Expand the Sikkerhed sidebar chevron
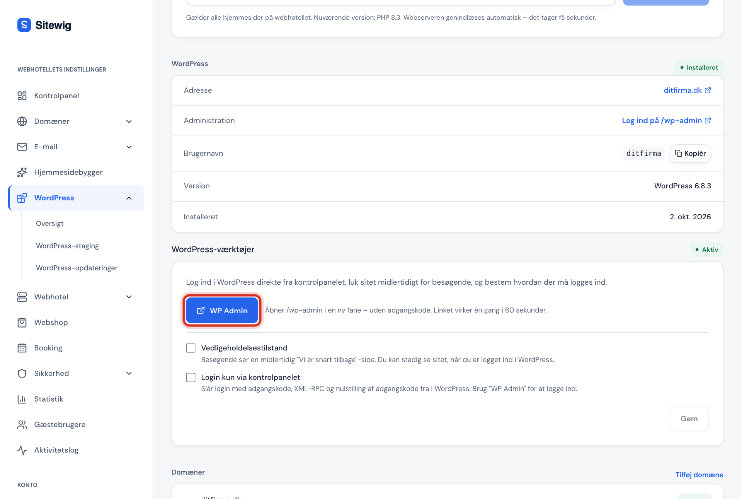The height and width of the screenshot is (499, 742). (129, 373)
